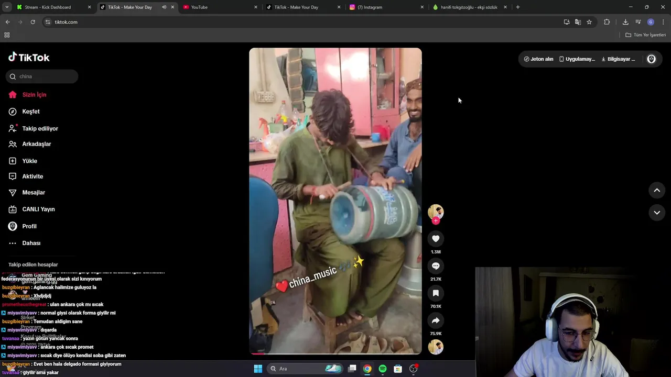Follow creator via red plus badge
This screenshot has width=671, height=377.
click(x=436, y=221)
